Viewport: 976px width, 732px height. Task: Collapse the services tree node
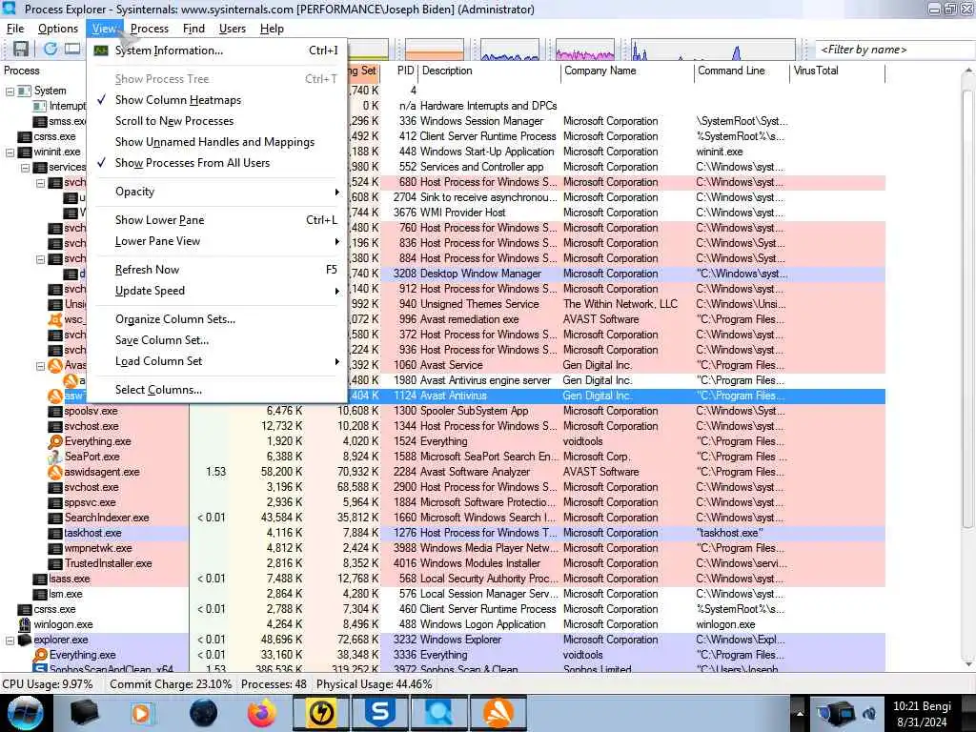(25, 168)
